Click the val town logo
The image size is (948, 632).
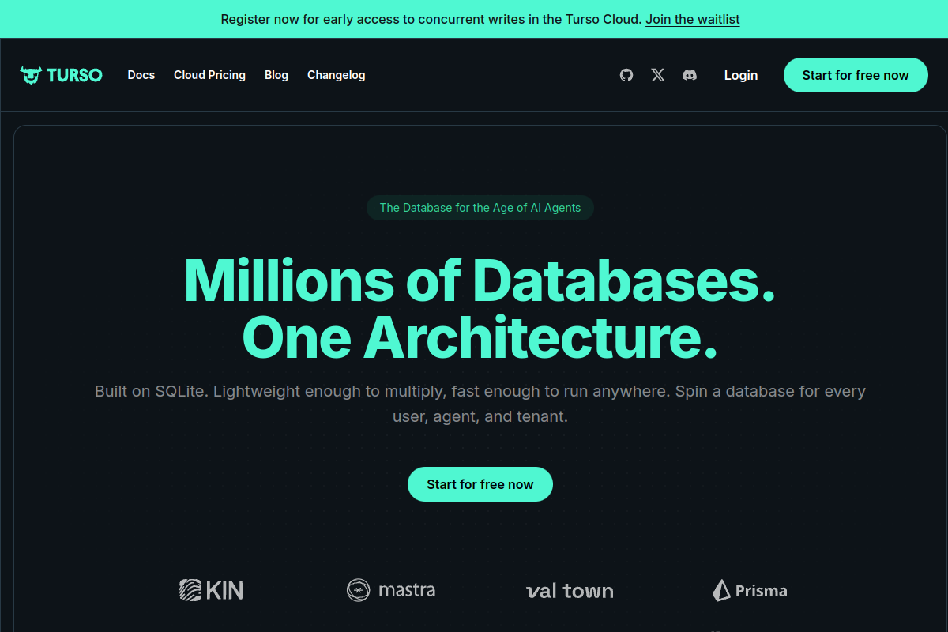coord(570,591)
